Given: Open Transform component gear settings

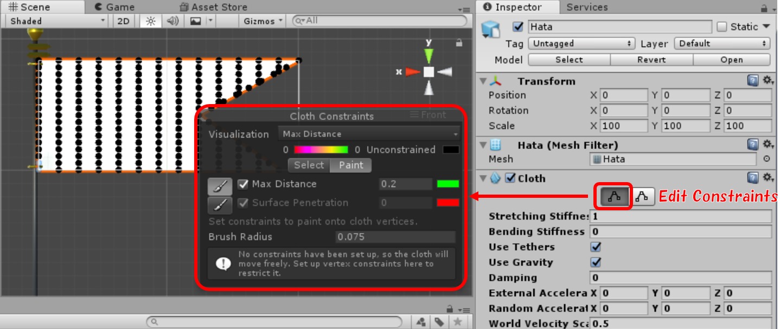Looking at the screenshot, I should pyautogui.click(x=768, y=81).
